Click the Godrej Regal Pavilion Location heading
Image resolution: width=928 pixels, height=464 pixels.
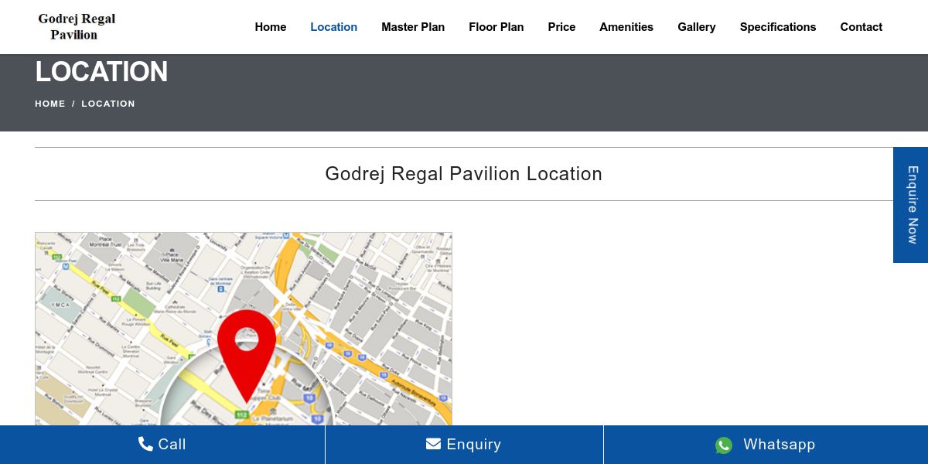pos(464,174)
